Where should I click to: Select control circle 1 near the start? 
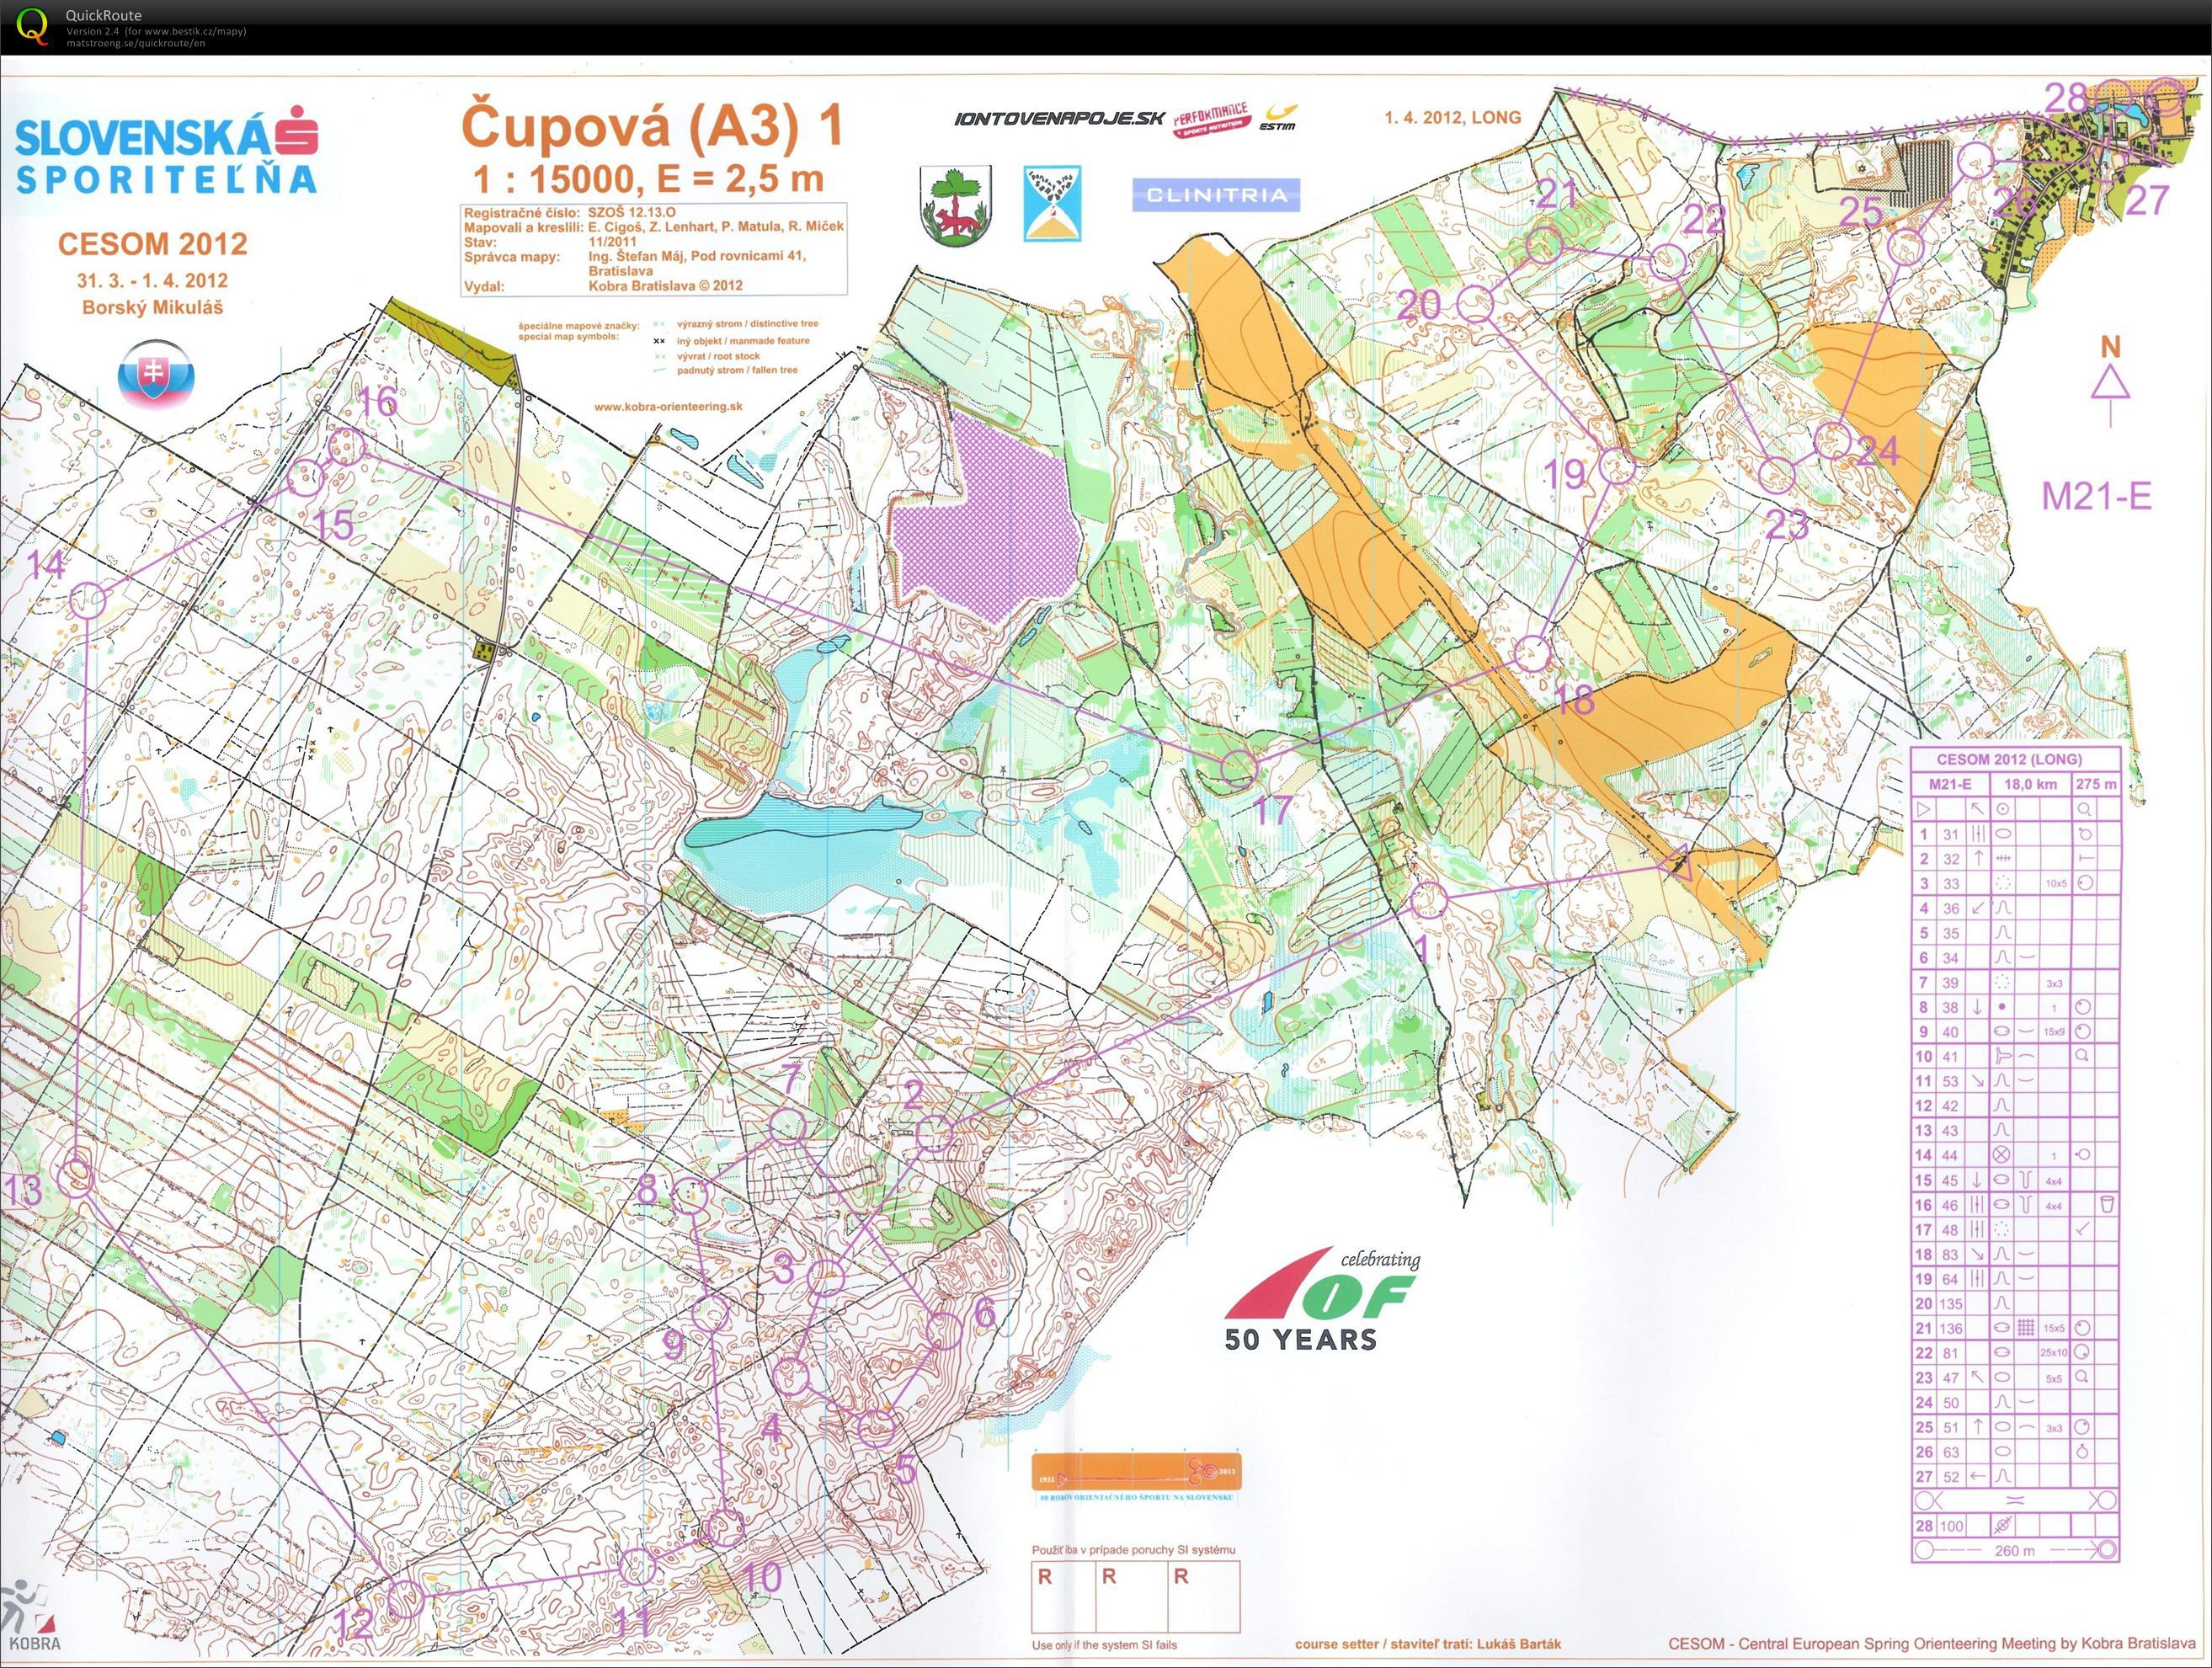tap(1428, 900)
